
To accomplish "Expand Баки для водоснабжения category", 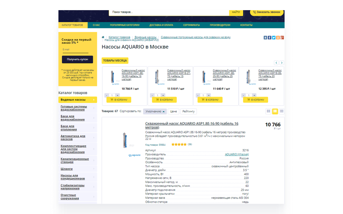I will tap(78, 118).
